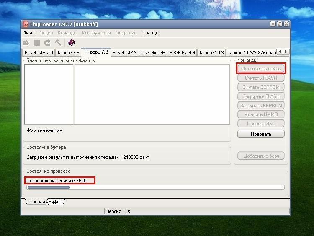Viewport: 314px width, 236px height.
Task: Click the connection progress bar
Action: (x=155, y=187)
